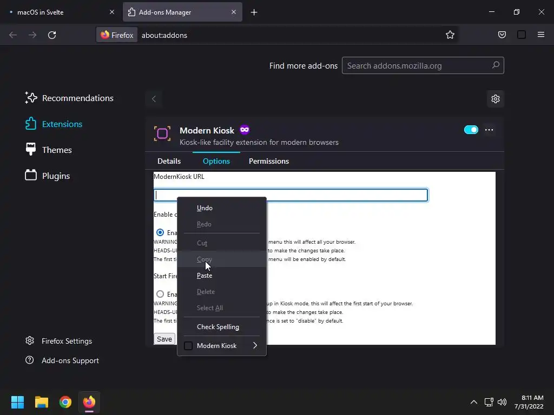Disable the Modern Kiosk extension toggle
Screen dimensions: 554x415
click(471, 130)
